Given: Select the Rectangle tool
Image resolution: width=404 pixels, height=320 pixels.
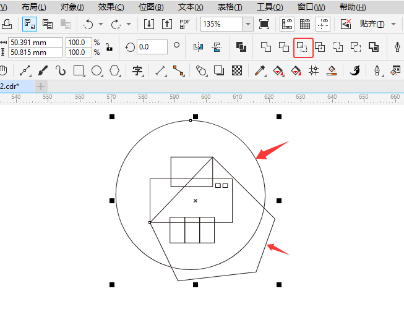Looking at the screenshot, I should pyautogui.click(x=79, y=70).
